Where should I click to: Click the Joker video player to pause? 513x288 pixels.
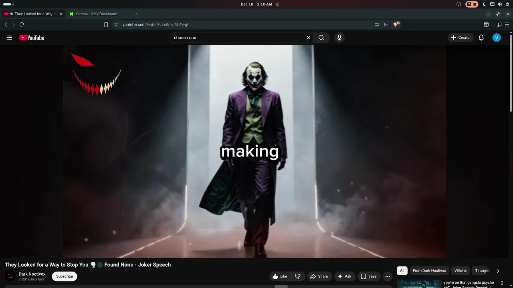[x=254, y=152]
